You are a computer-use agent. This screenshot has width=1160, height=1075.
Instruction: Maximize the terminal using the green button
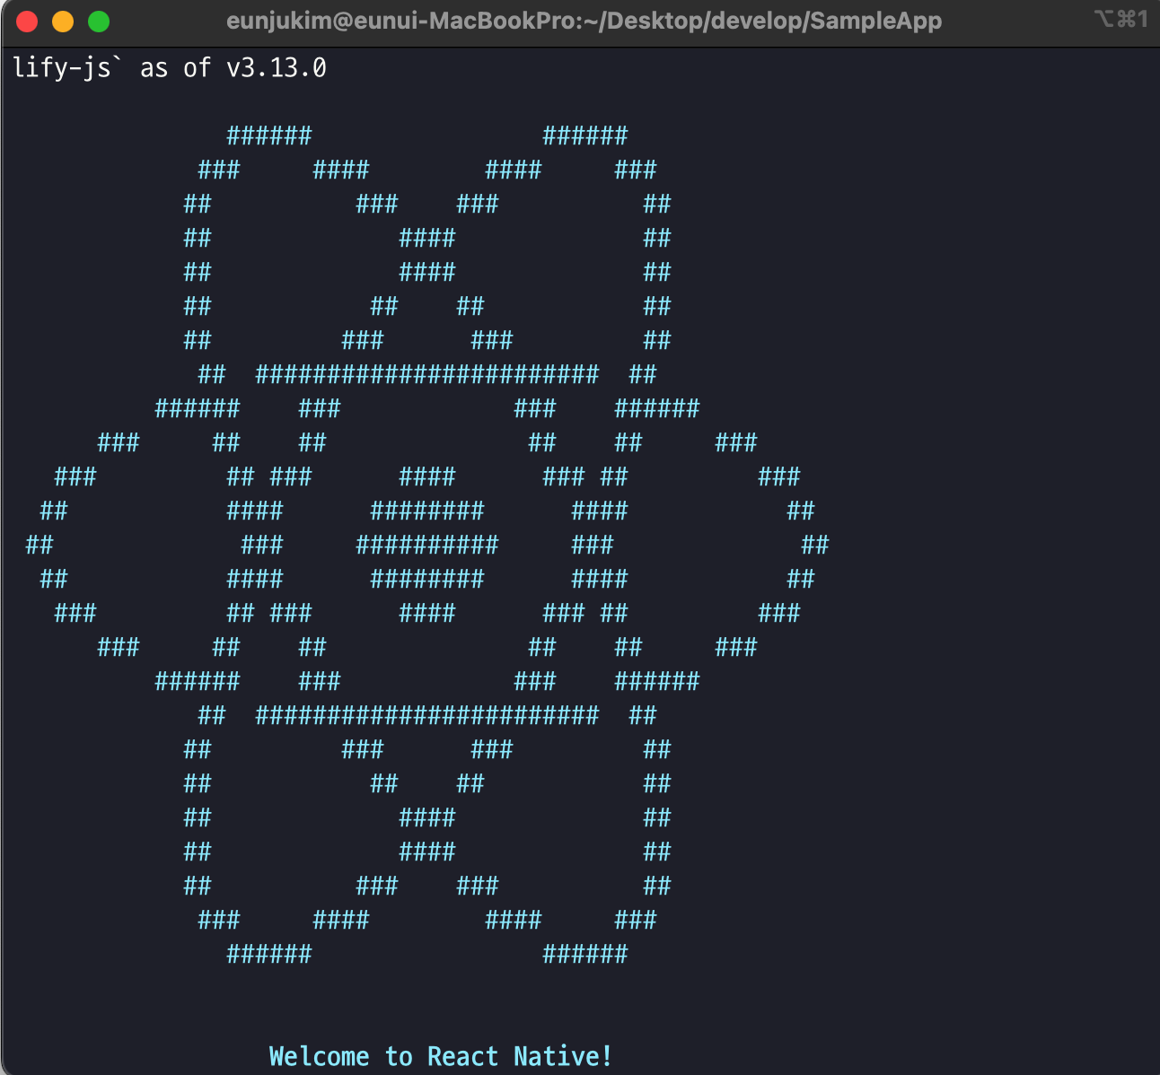click(x=99, y=22)
